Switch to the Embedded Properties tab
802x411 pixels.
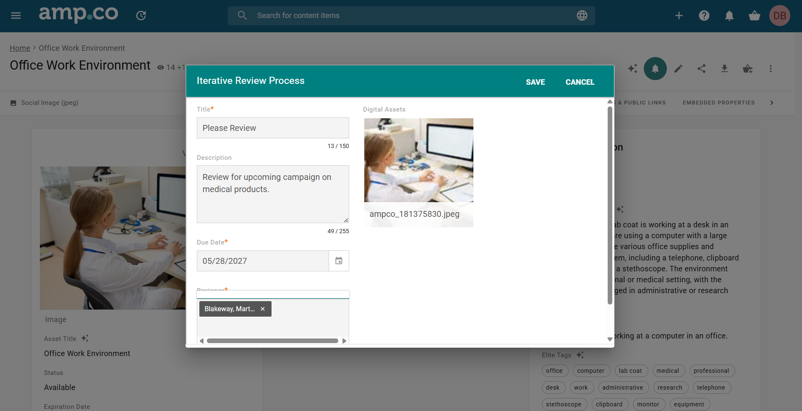coord(718,103)
